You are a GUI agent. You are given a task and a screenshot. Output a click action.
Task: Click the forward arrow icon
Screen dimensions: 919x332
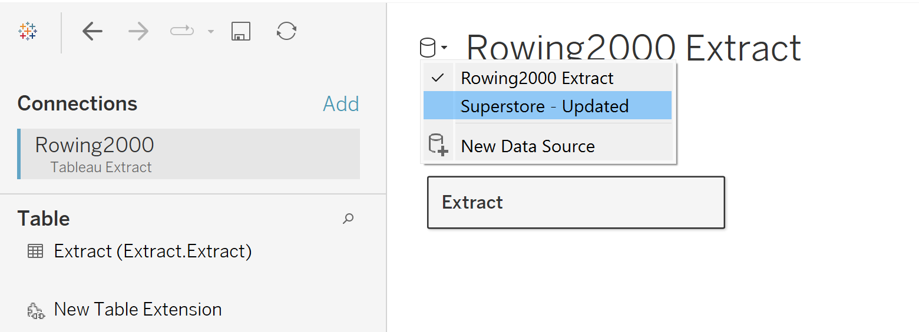(138, 31)
